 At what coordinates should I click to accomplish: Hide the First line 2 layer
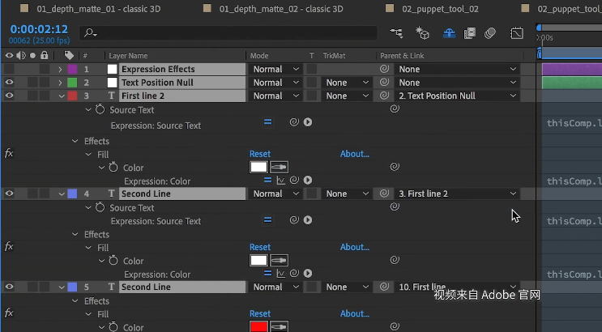tap(9, 96)
